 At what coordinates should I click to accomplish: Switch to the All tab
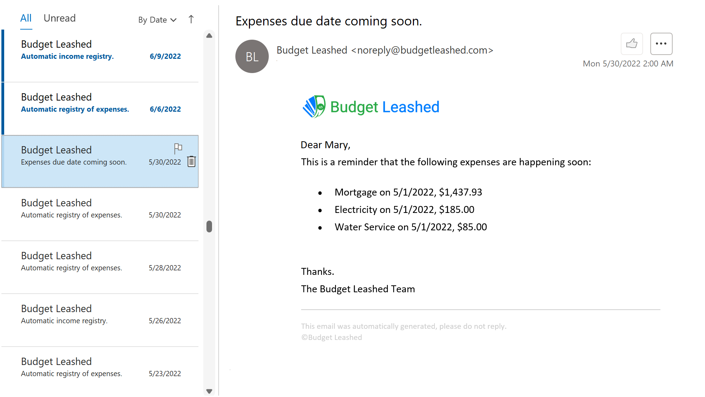[x=26, y=18]
